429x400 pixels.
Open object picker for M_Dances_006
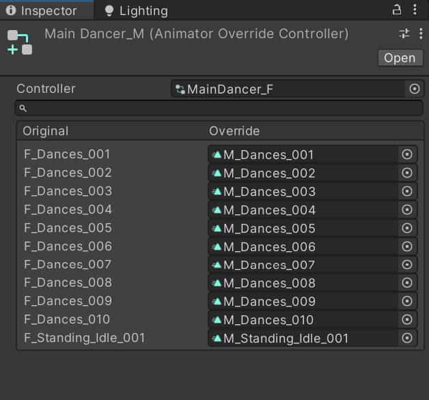click(407, 246)
